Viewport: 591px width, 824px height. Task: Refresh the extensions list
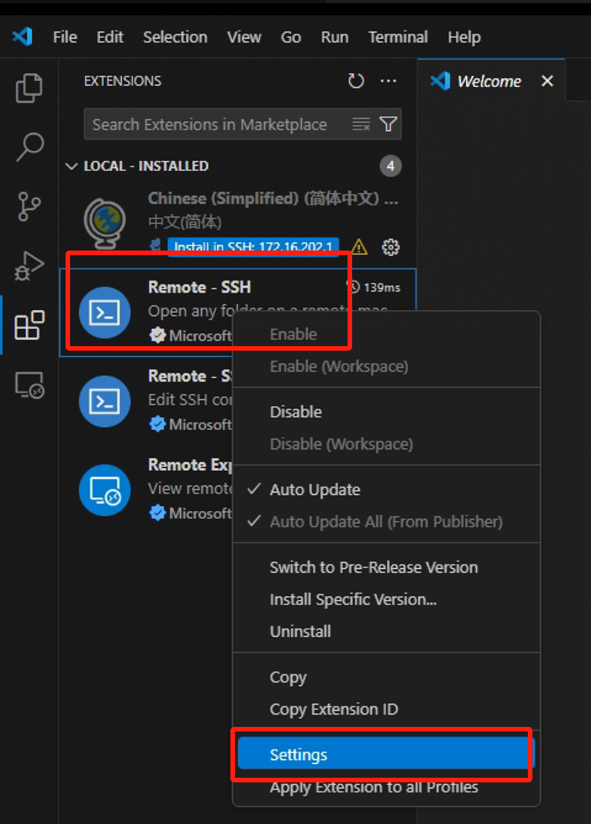pyautogui.click(x=356, y=81)
